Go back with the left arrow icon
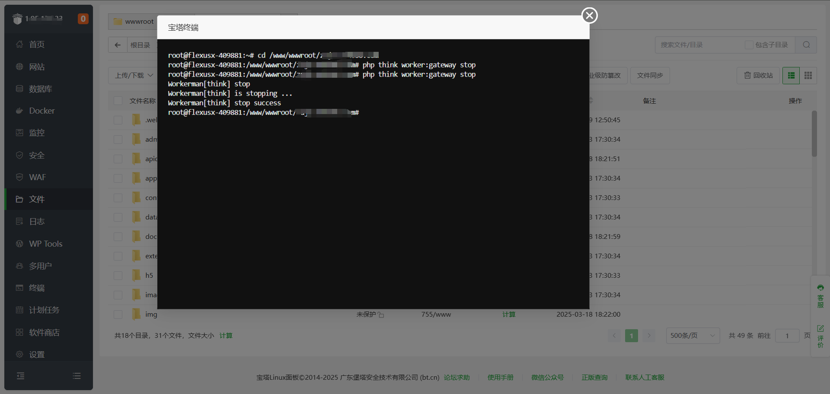Viewport: 830px width, 394px height. pos(118,45)
